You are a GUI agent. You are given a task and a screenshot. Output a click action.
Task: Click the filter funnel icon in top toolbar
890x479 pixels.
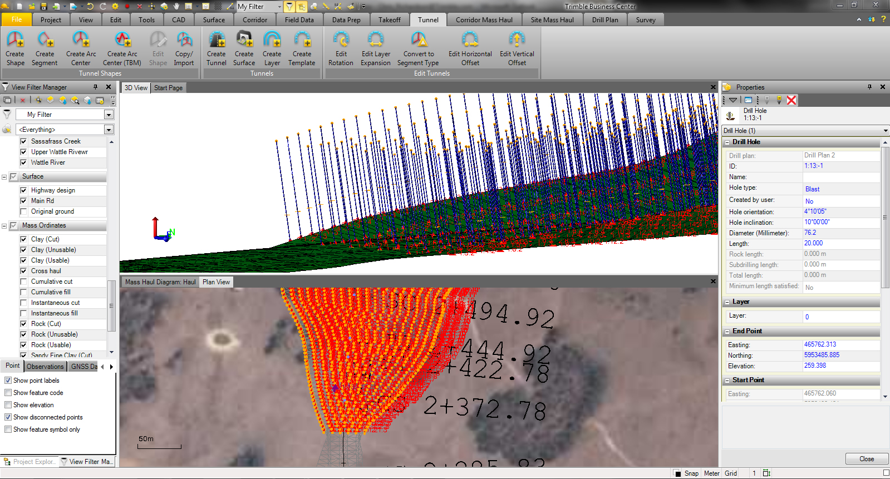(x=289, y=7)
